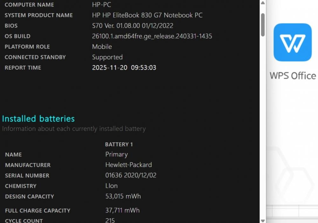318x223 pixels.
Task: Select serial number '01636 2020/12/02'
Action: tap(131, 175)
